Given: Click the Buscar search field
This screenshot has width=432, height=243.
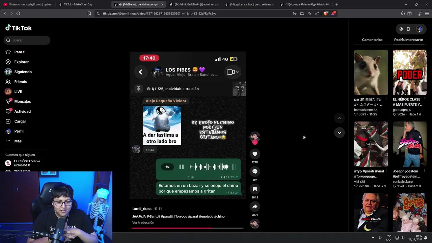Looking at the screenshot, I should point(27,40).
